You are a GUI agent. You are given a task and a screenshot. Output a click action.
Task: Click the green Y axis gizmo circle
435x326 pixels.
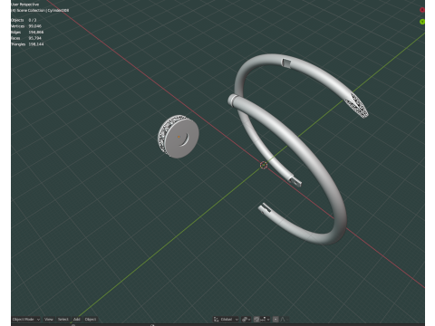(x=422, y=22)
